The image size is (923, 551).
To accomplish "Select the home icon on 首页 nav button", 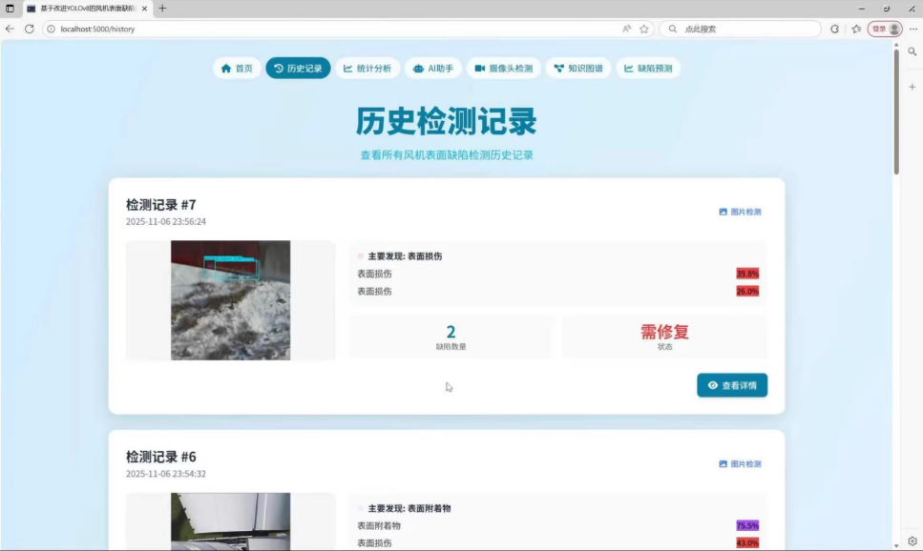I will pyautogui.click(x=224, y=68).
